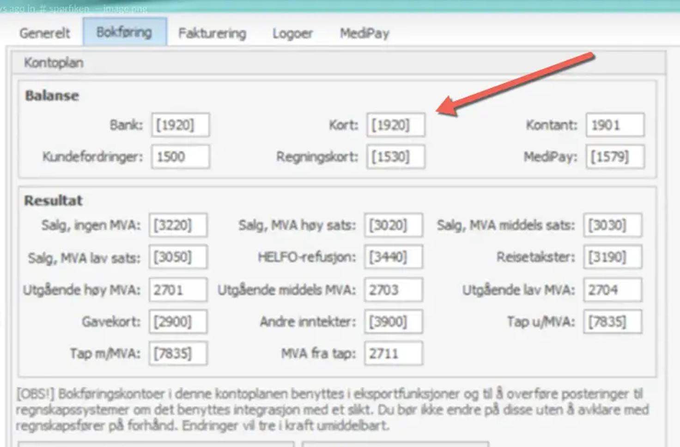Screen dimensions: 680x447
Task: Switch to the Generelt tab
Action: point(44,32)
